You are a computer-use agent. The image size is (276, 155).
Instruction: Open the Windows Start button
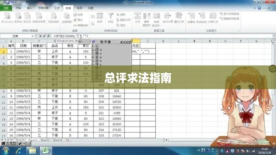6,151
